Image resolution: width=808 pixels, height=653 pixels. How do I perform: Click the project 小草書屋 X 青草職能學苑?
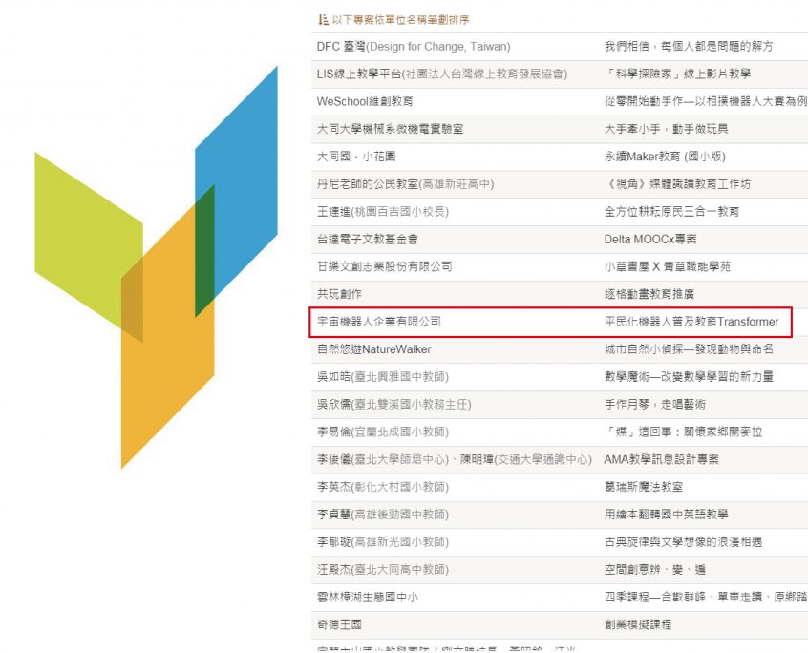(x=668, y=266)
